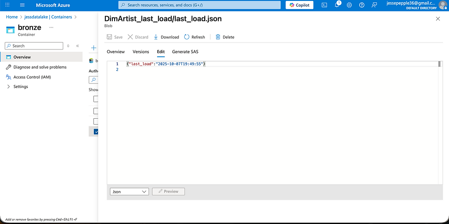Open the Generate SAS tab
The image size is (449, 224).
click(185, 52)
